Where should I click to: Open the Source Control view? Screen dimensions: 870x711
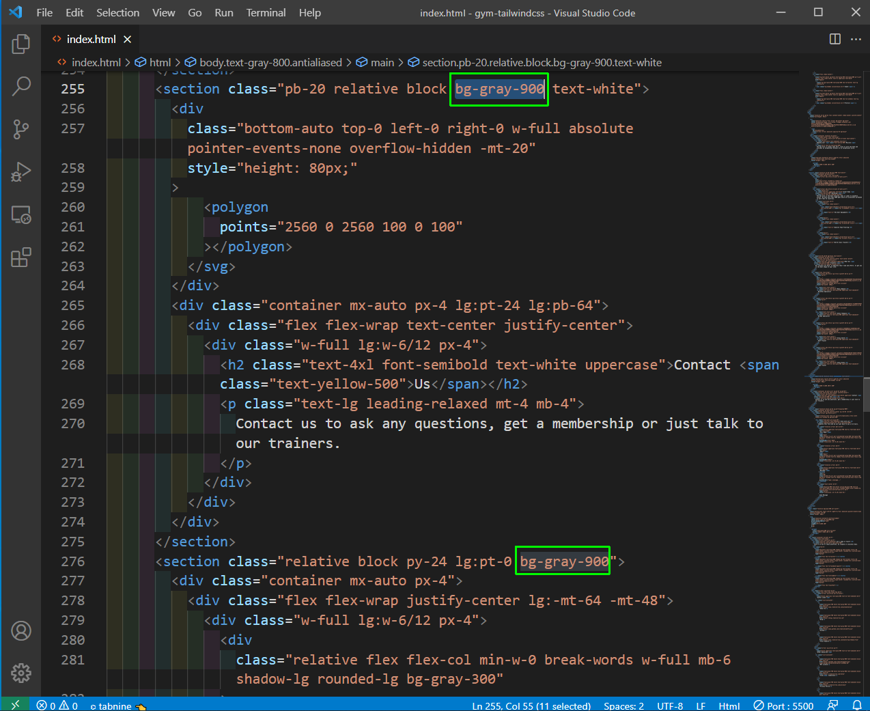[x=21, y=129]
